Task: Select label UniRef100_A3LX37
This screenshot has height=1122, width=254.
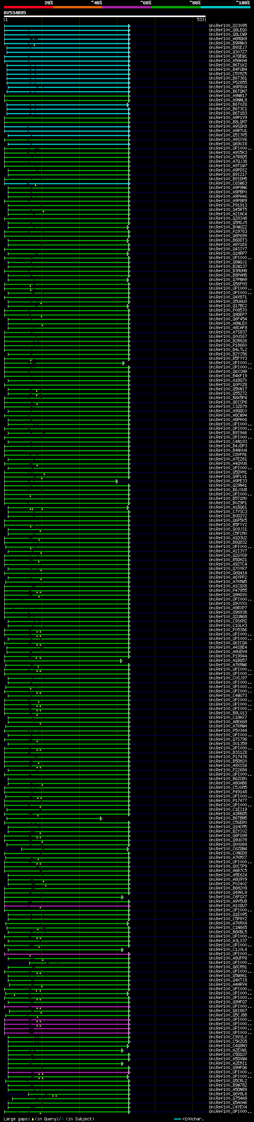Action: pyautogui.click(x=228, y=941)
